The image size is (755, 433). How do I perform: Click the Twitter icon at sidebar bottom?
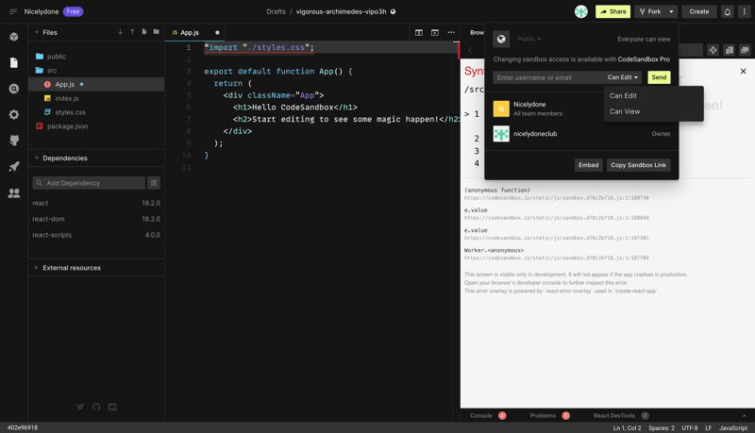[80, 407]
